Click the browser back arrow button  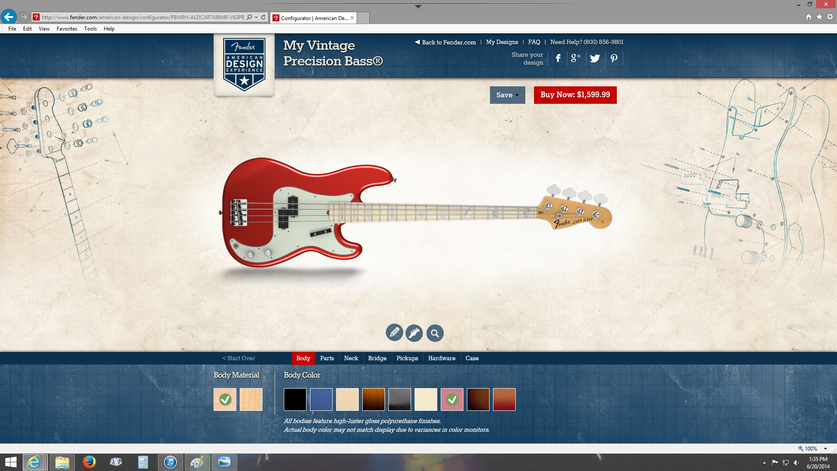(9, 17)
